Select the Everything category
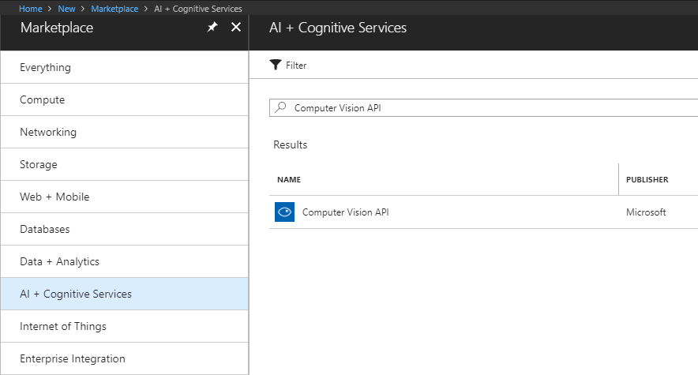The height and width of the screenshot is (375, 698). coord(45,68)
